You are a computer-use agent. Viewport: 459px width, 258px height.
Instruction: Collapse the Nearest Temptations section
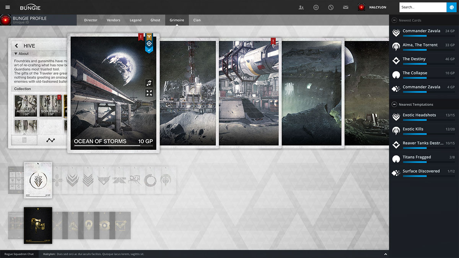pos(394,104)
